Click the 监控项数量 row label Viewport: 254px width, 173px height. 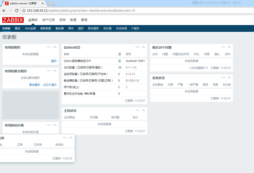pyautogui.click(x=86, y=74)
